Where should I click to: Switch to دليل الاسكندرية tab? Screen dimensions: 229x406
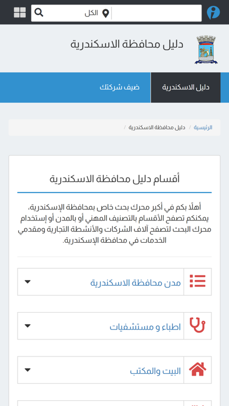186,87
